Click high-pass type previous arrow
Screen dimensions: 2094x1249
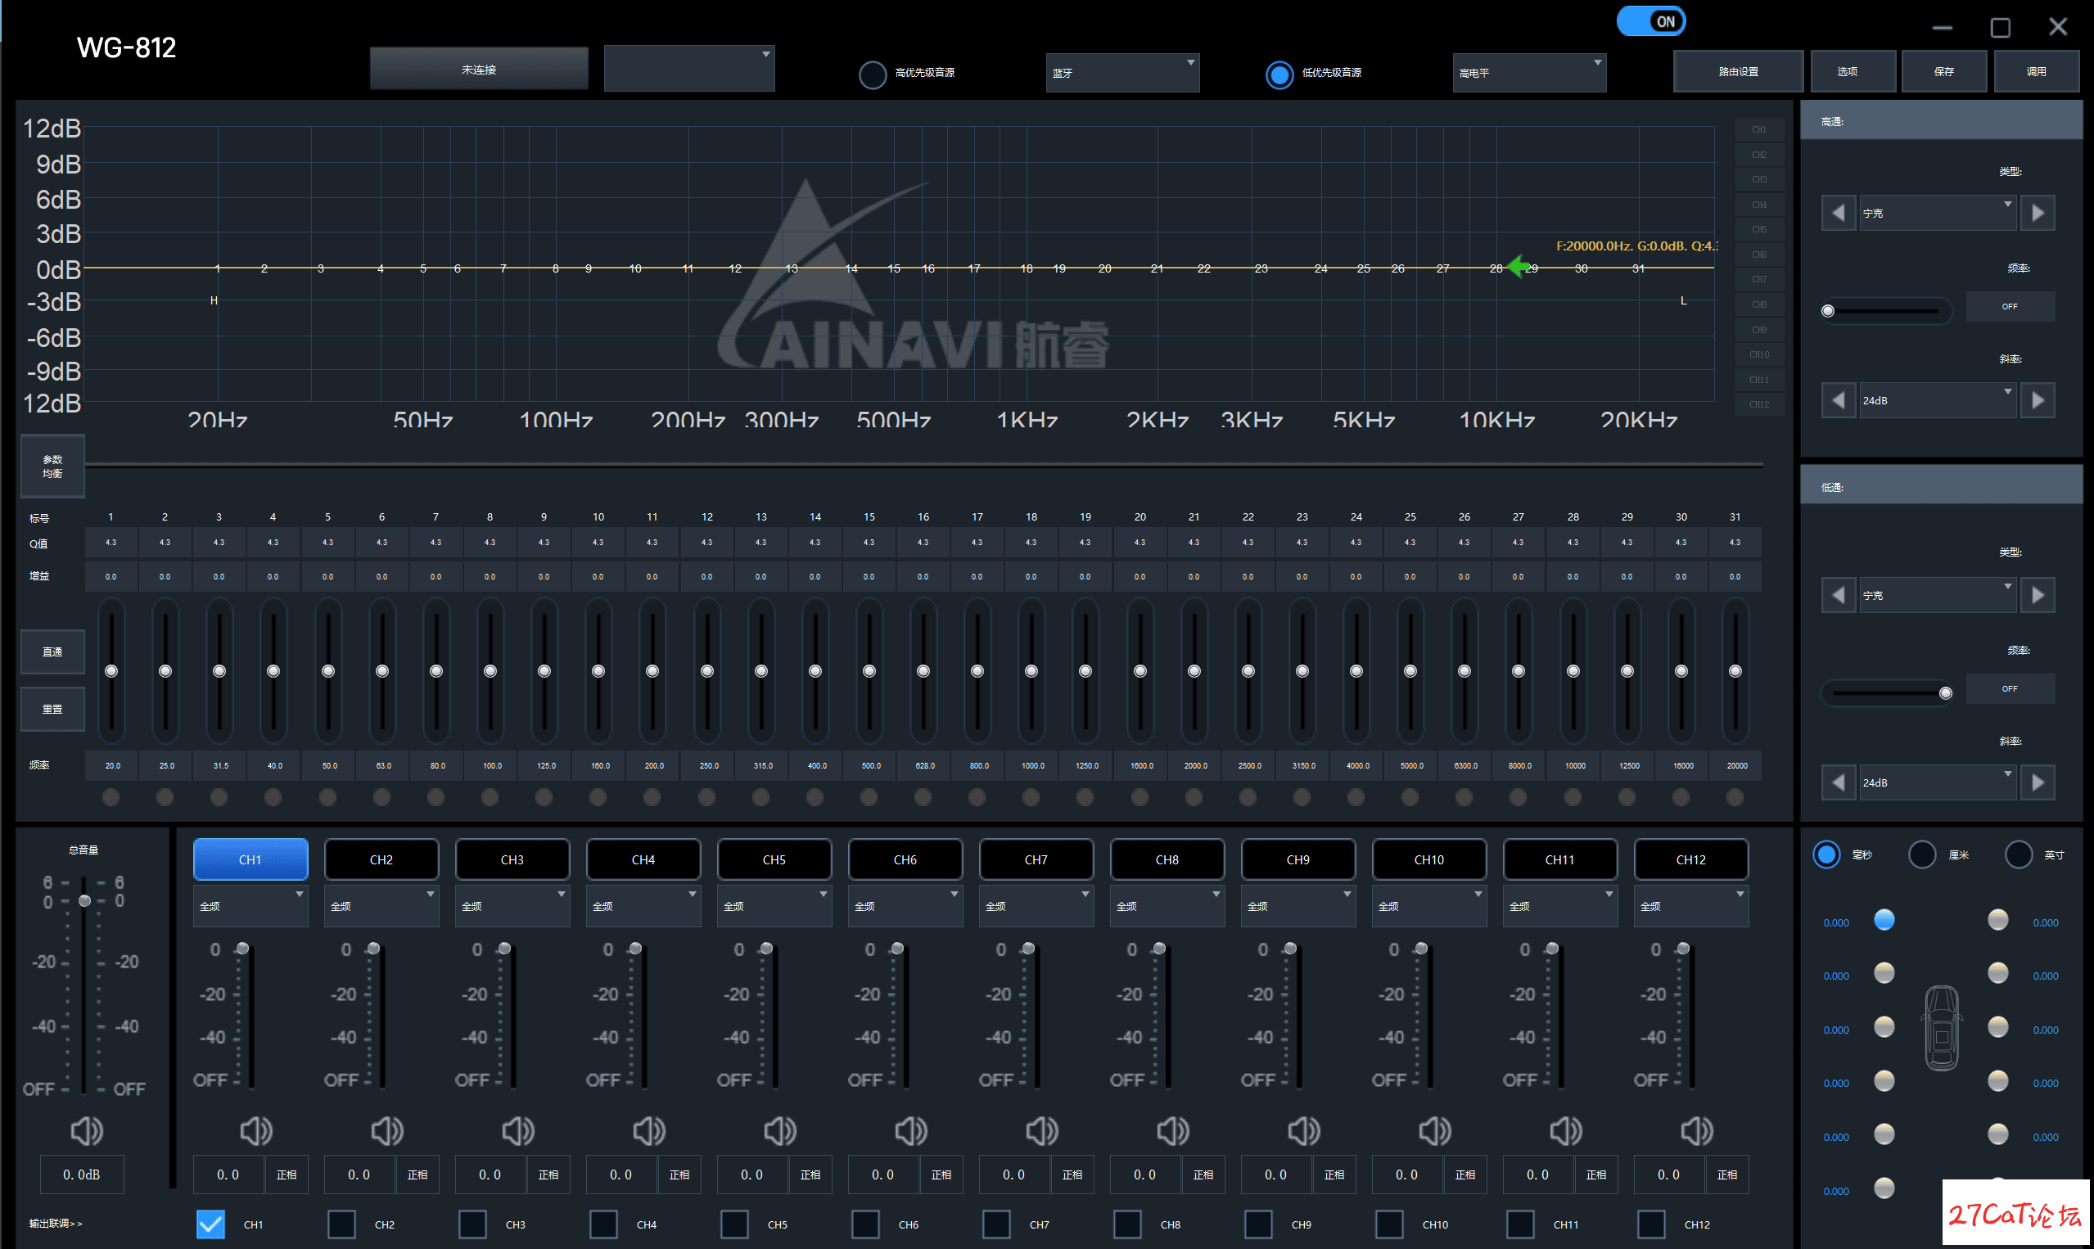tap(1838, 213)
